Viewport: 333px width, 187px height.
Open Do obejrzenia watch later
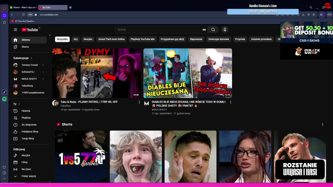[x=29, y=125]
